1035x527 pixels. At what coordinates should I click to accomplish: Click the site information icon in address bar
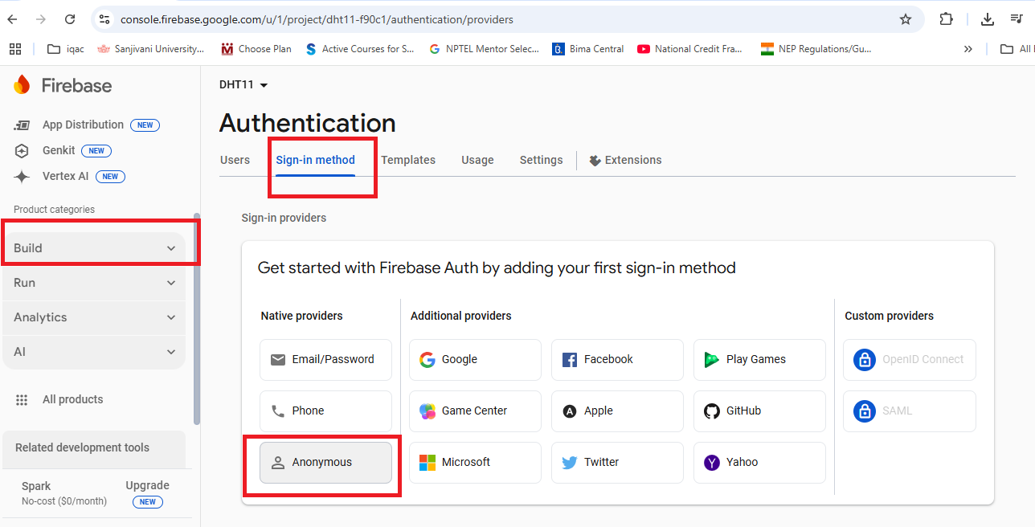point(104,19)
